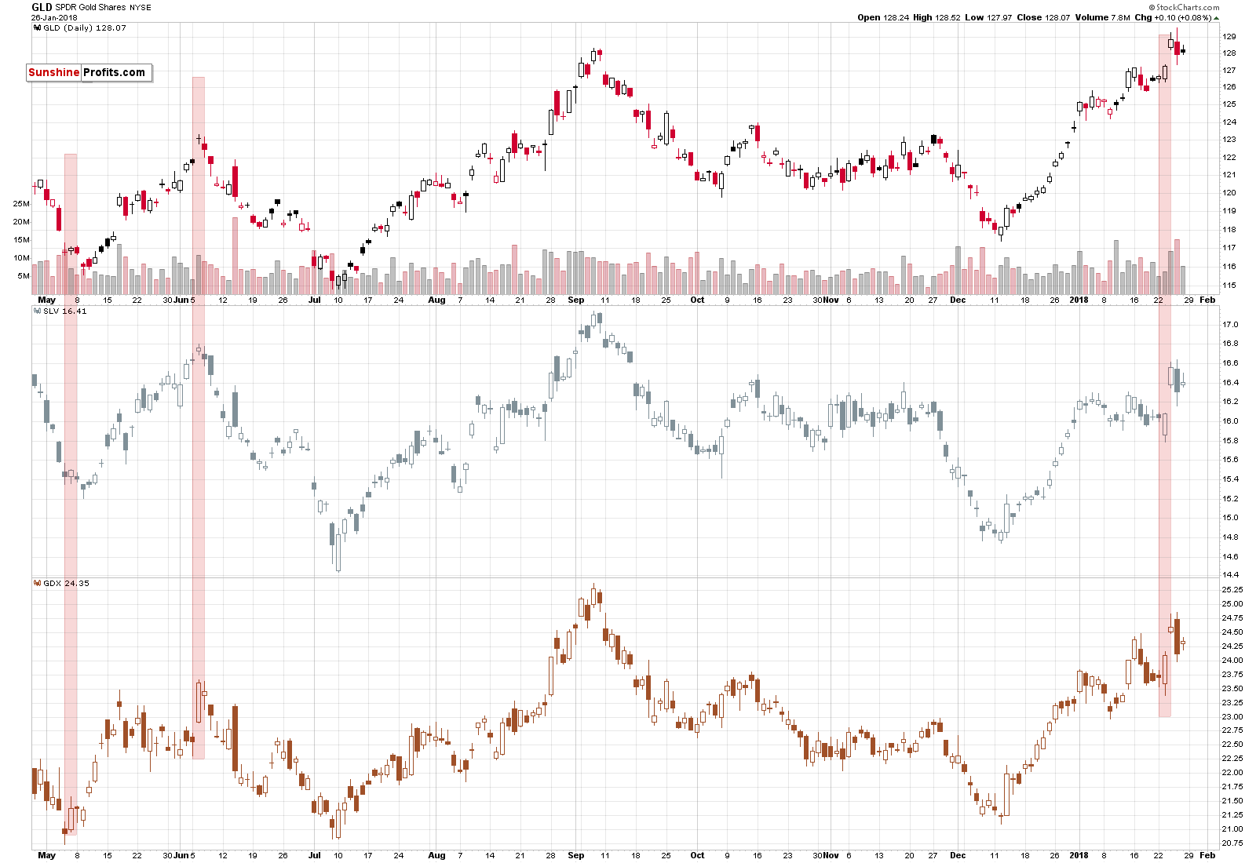Click the 16.4 tick on SLV axis

pos(1231,383)
